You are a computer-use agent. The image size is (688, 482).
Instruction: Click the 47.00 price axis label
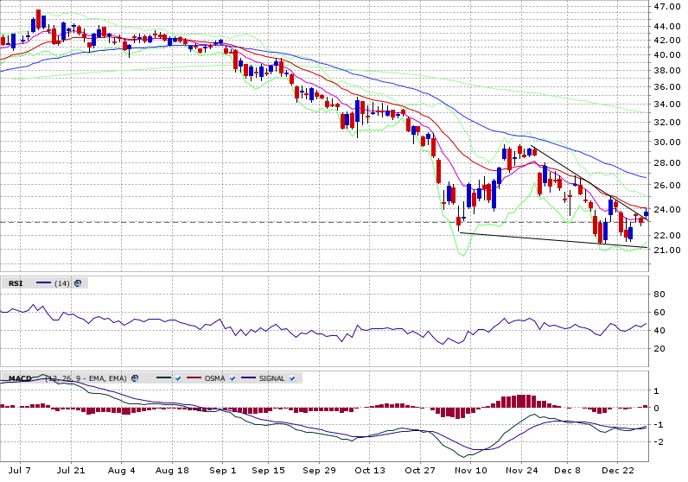tap(666, 6)
